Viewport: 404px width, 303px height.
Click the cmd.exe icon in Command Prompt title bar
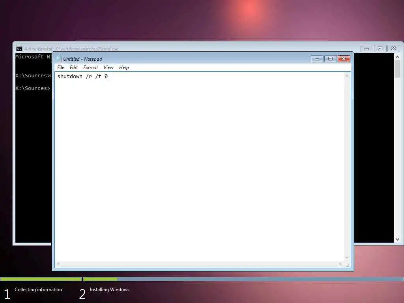[x=19, y=49]
